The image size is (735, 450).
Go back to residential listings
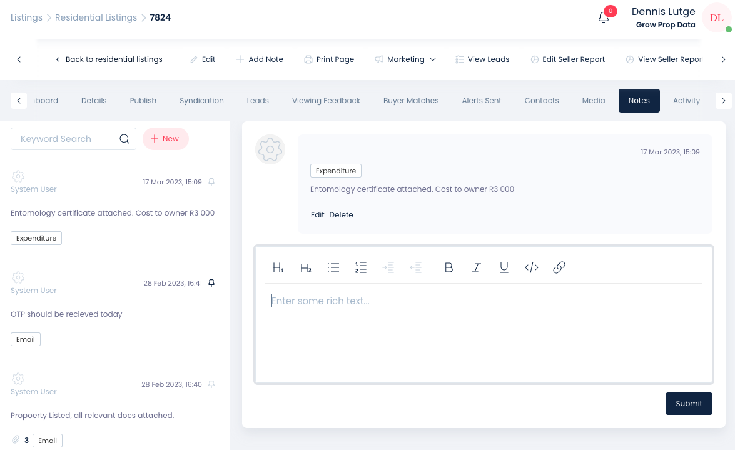pos(109,59)
